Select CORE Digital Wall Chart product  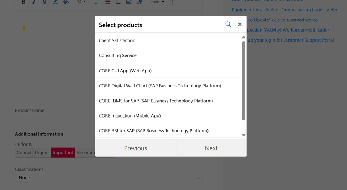tap(168, 86)
